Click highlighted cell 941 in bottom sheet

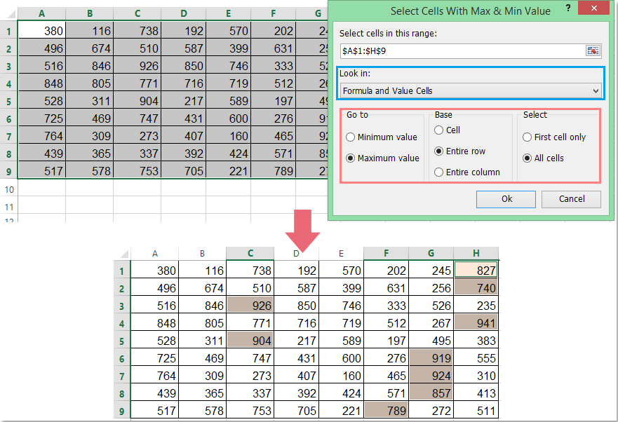(476, 322)
